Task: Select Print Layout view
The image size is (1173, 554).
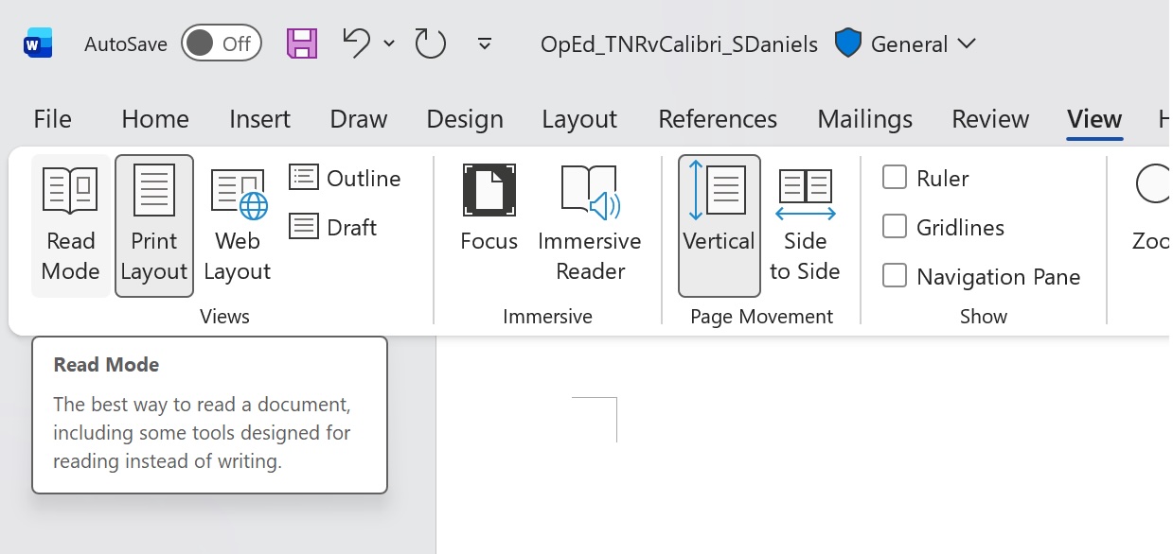Action: tap(153, 227)
